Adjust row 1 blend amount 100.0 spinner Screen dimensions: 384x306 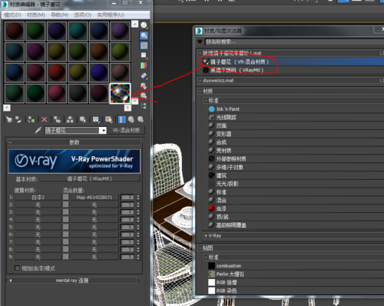(x=138, y=198)
